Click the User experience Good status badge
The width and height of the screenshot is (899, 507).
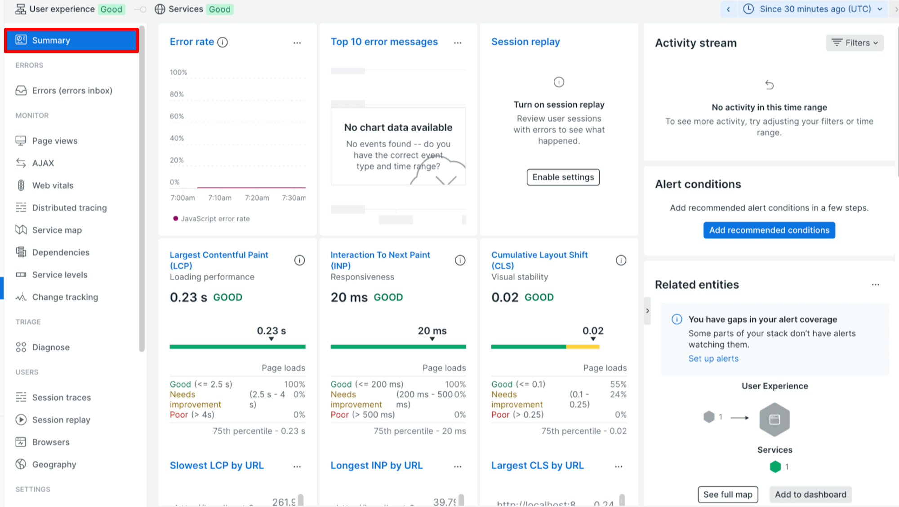pyautogui.click(x=111, y=9)
